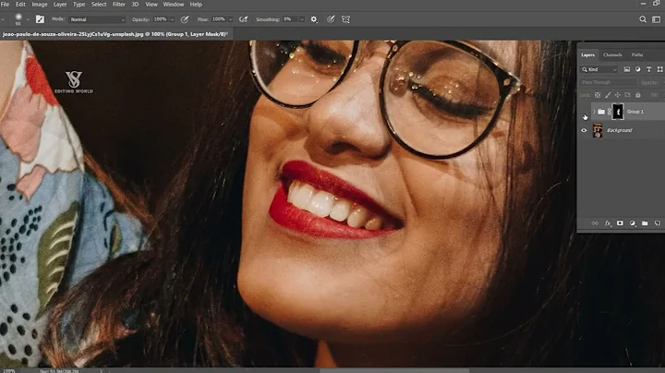Open symmetry paint butterfly options
The width and height of the screenshot is (665, 373).
(x=346, y=19)
